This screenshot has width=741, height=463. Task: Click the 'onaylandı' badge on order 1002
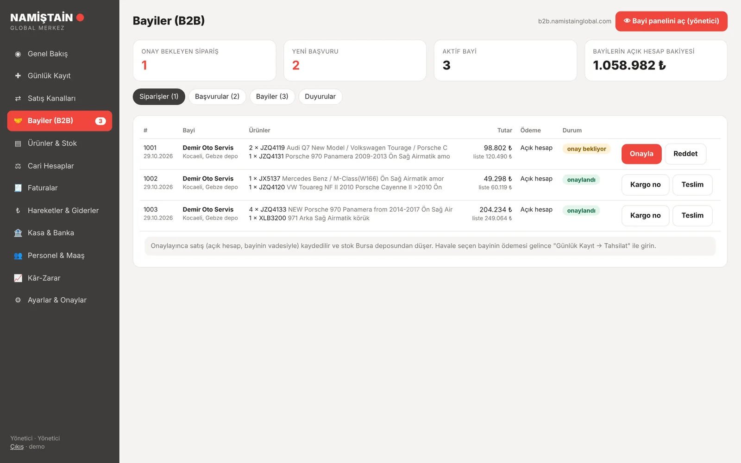click(x=581, y=180)
